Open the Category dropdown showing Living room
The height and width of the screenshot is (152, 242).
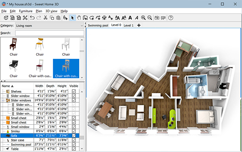pos(50,26)
